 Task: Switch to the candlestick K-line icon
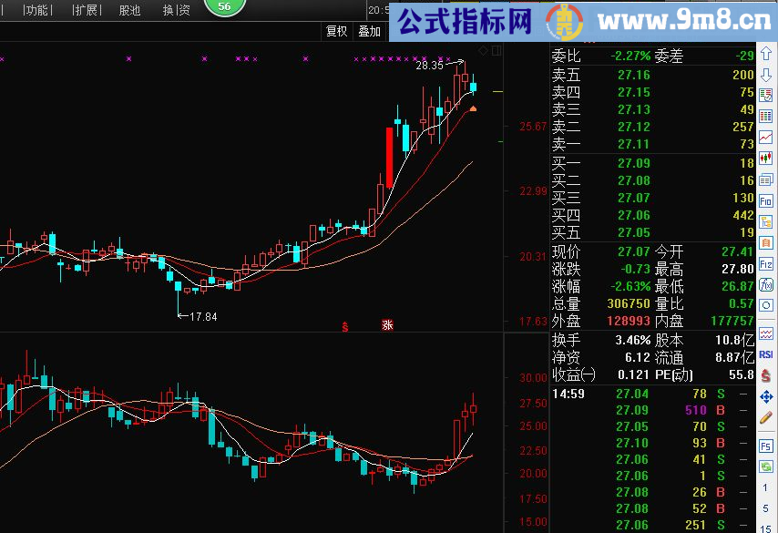coord(766,159)
